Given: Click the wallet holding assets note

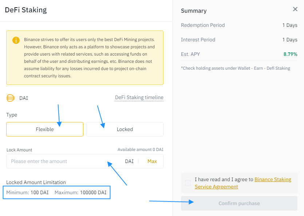Looking at the screenshot, I should (235, 68).
